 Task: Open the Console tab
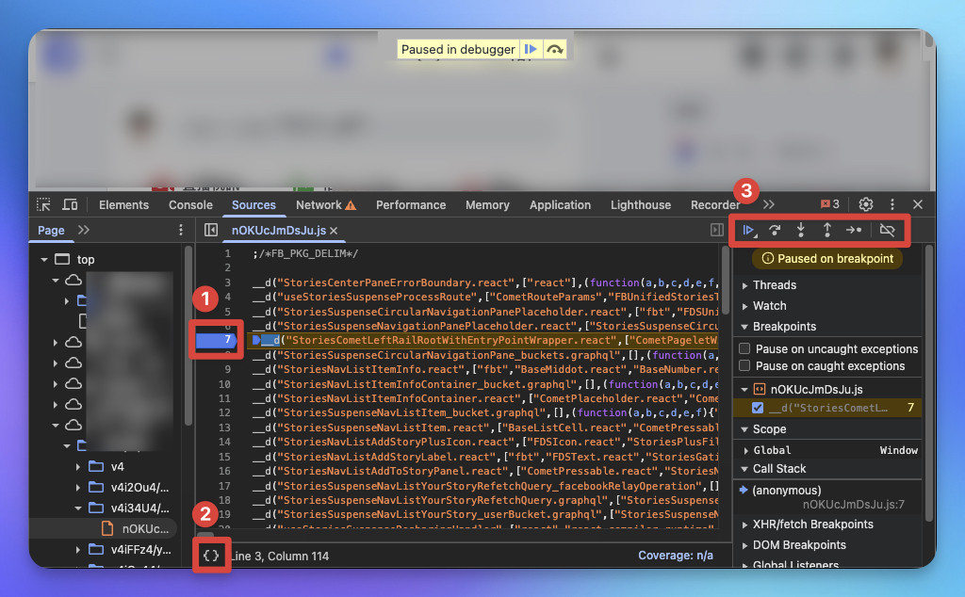190,204
